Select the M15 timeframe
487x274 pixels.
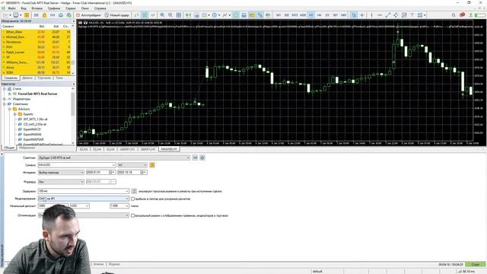point(294,15)
